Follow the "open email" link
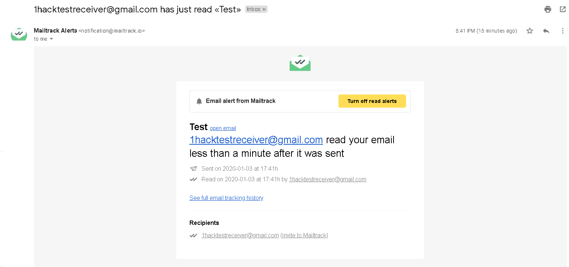Screen dimensions: 569x267 (x=223, y=128)
